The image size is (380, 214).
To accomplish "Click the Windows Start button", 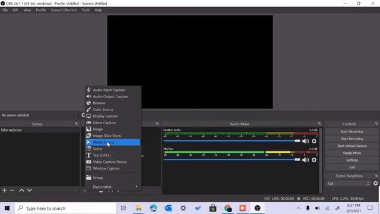I will (x=7, y=208).
